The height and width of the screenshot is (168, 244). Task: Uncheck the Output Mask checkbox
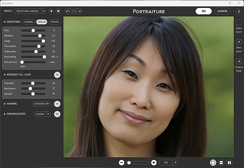click(x=239, y=61)
